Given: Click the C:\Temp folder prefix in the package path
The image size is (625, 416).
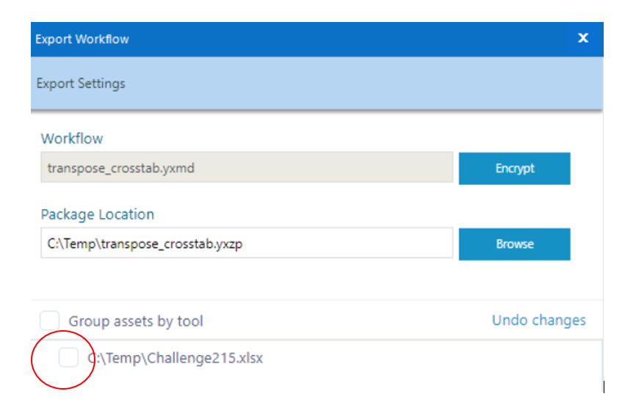Looking at the screenshot, I should [65, 244].
